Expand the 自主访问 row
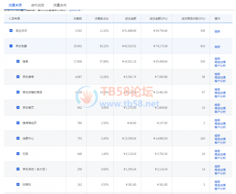Screen dimensions: 236x194 point(11,30)
